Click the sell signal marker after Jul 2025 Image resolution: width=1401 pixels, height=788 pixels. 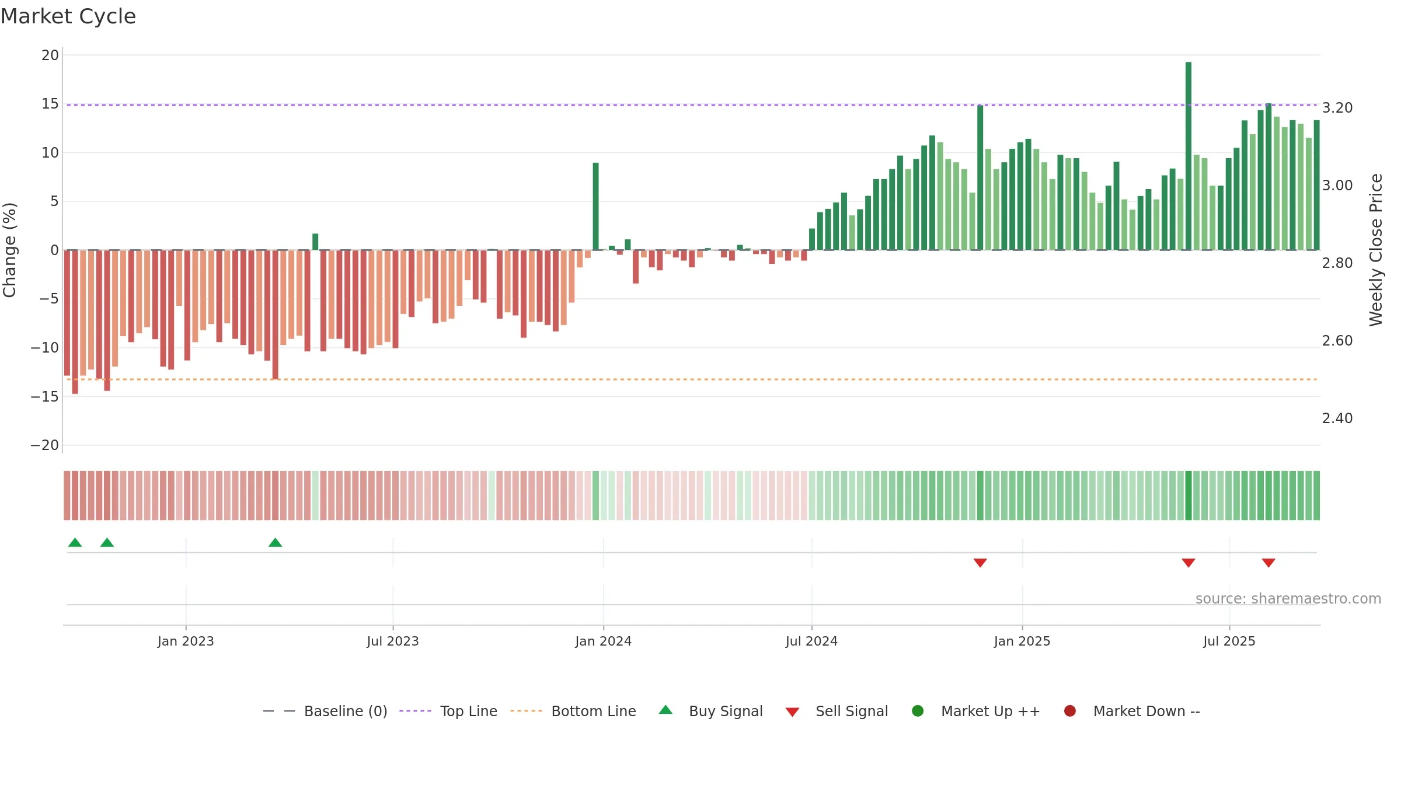coord(1268,563)
